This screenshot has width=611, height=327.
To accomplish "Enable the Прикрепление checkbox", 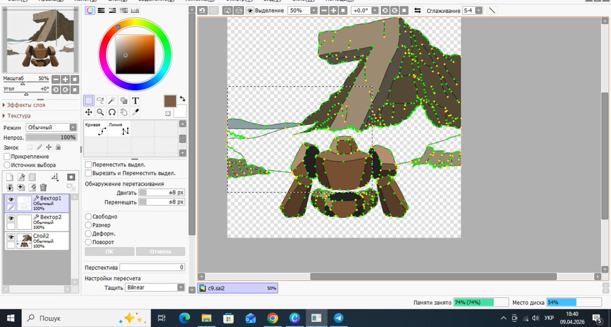I will point(7,157).
